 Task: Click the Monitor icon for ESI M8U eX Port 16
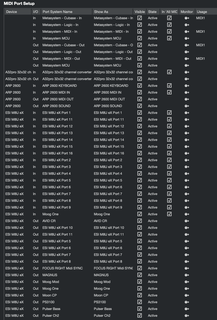(x=187, y=153)
